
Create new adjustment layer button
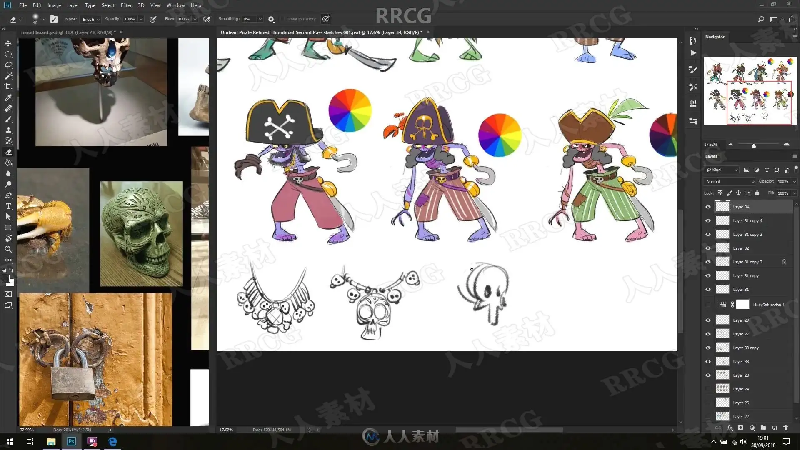tap(752, 428)
